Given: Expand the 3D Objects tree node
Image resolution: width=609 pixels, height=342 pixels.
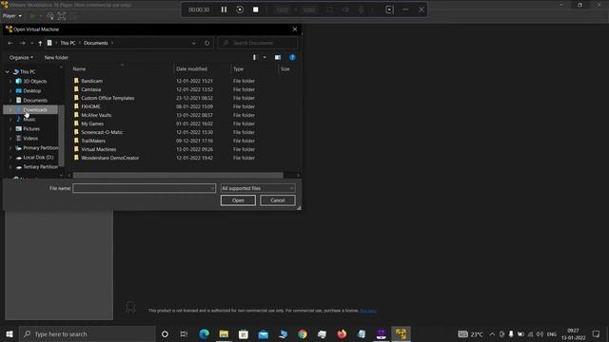Looking at the screenshot, I should (x=10, y=81).
